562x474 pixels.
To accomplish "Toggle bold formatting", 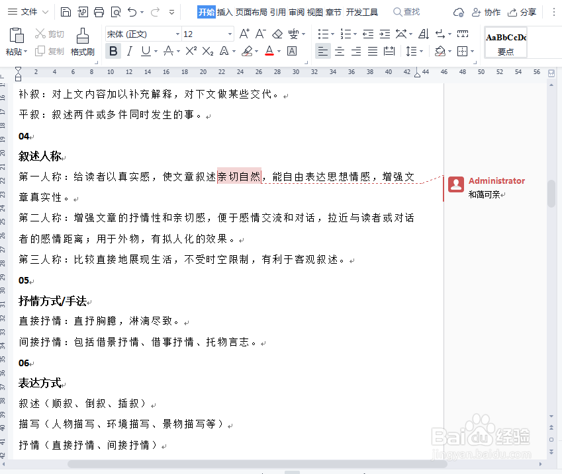I will click(113, 50).
